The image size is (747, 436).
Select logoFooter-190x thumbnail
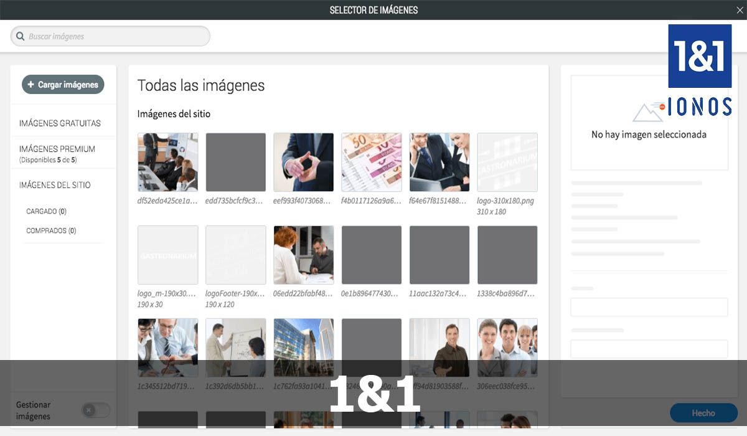click(236, 255)
